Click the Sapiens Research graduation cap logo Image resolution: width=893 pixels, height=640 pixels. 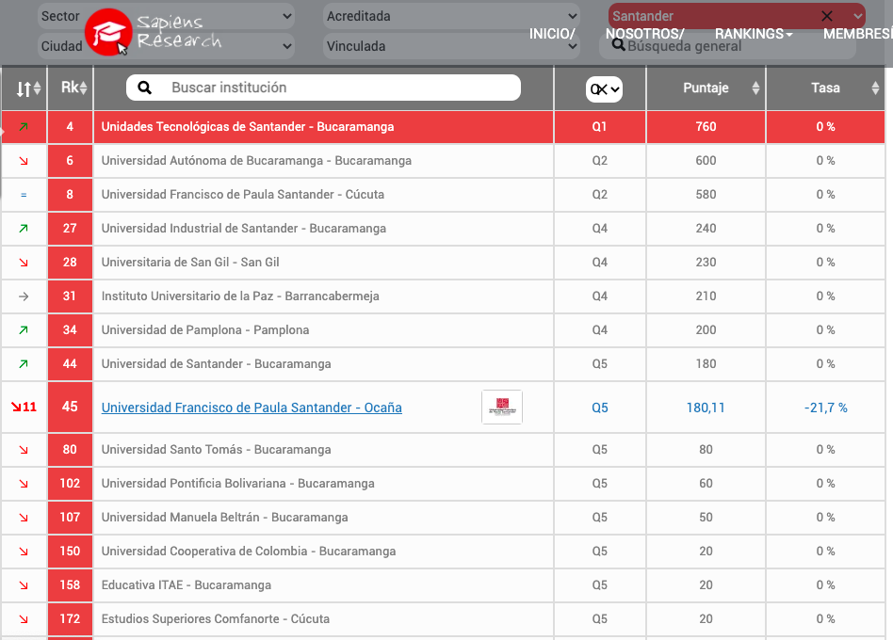(x=108, y=32)
